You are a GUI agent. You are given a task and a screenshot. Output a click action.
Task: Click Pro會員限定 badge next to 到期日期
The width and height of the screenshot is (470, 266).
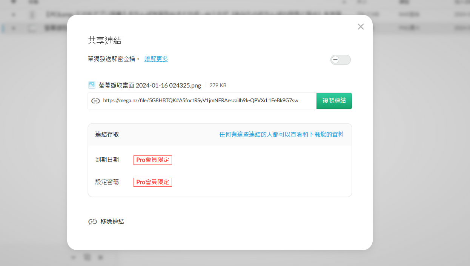tap(152, 160)
